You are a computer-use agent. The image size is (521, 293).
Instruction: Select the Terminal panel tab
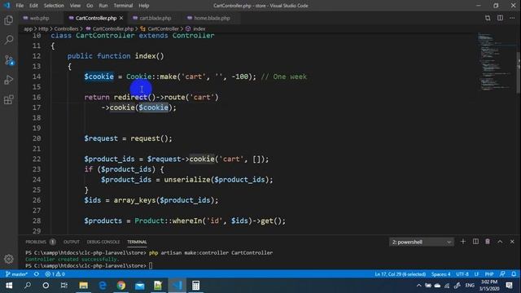(x=137, y=242)
